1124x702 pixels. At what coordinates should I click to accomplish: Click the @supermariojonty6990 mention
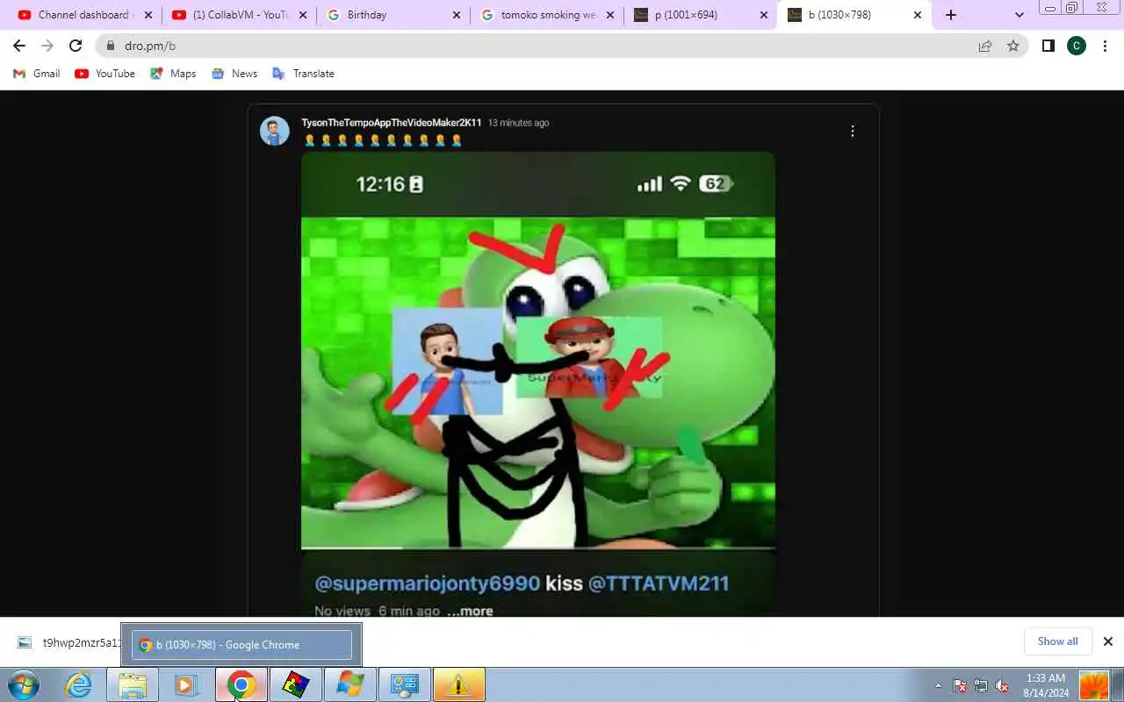428,584
